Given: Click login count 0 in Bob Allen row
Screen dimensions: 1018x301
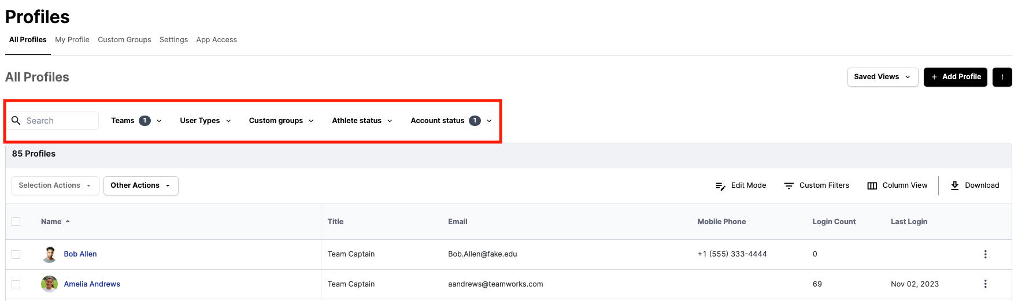Looking at the screenshot, I should point(815,254).
